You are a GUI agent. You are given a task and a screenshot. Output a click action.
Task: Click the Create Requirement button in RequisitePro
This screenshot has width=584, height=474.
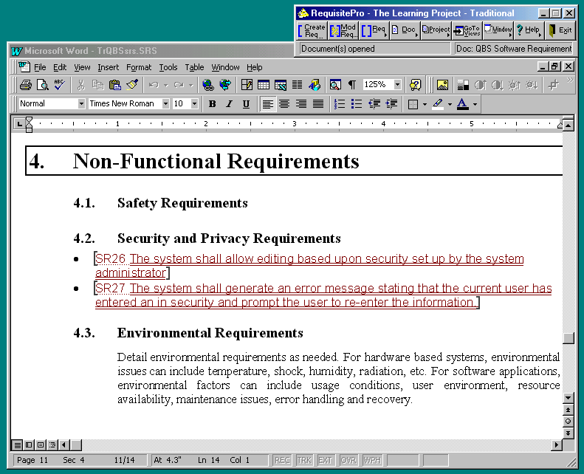[311, 30]
